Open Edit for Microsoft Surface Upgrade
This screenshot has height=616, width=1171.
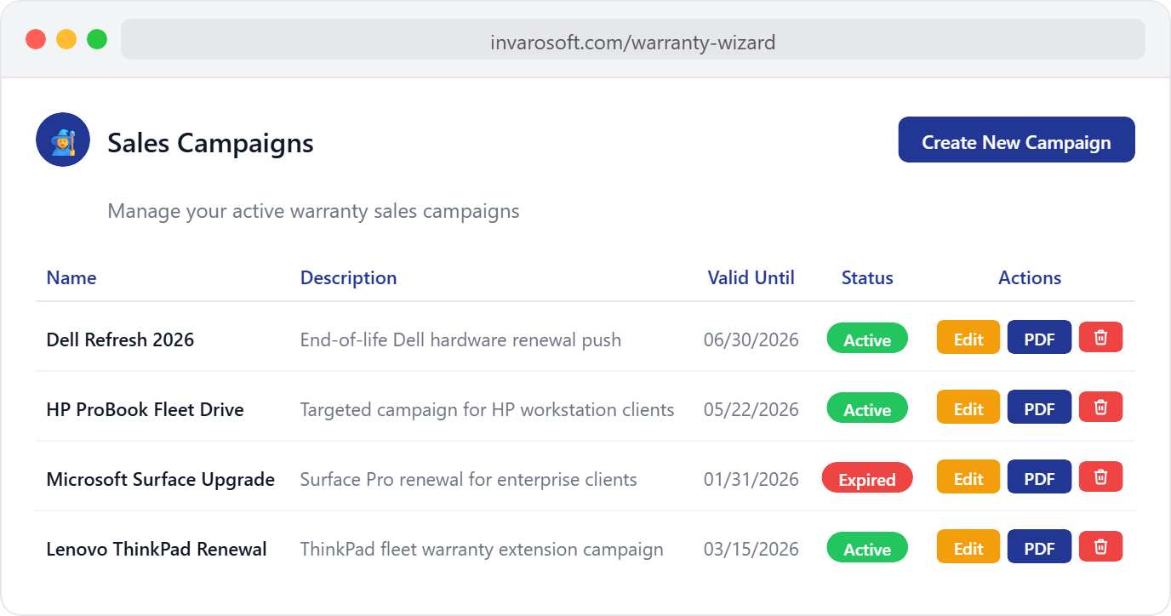click(x=968, y=476)
